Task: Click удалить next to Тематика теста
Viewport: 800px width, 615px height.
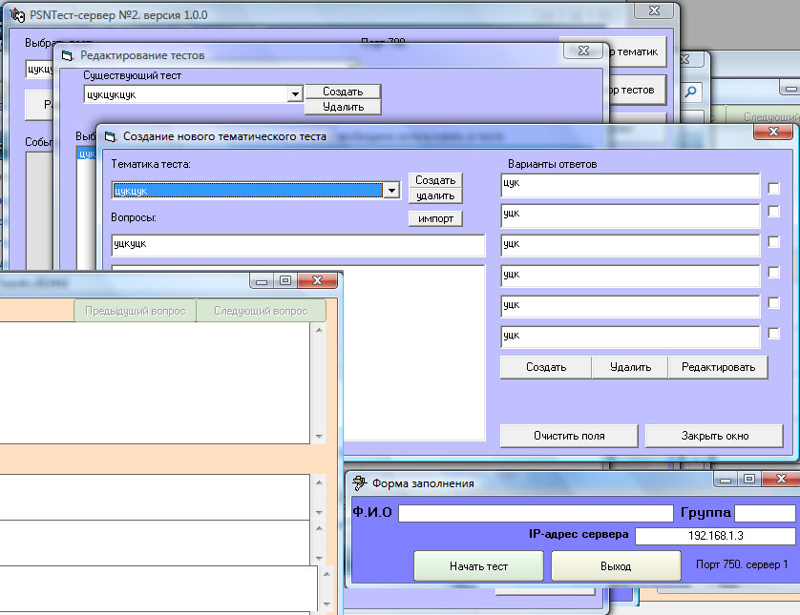Action: 435,195
